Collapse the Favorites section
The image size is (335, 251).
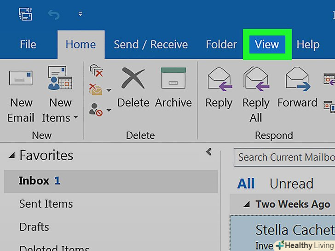click(12, 155)
